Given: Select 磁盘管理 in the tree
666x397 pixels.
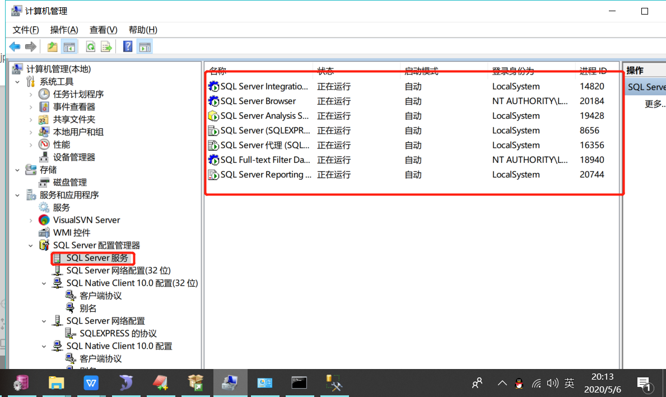Looking at the screenshot, I should pyautogui.click(x=69, y=183).
